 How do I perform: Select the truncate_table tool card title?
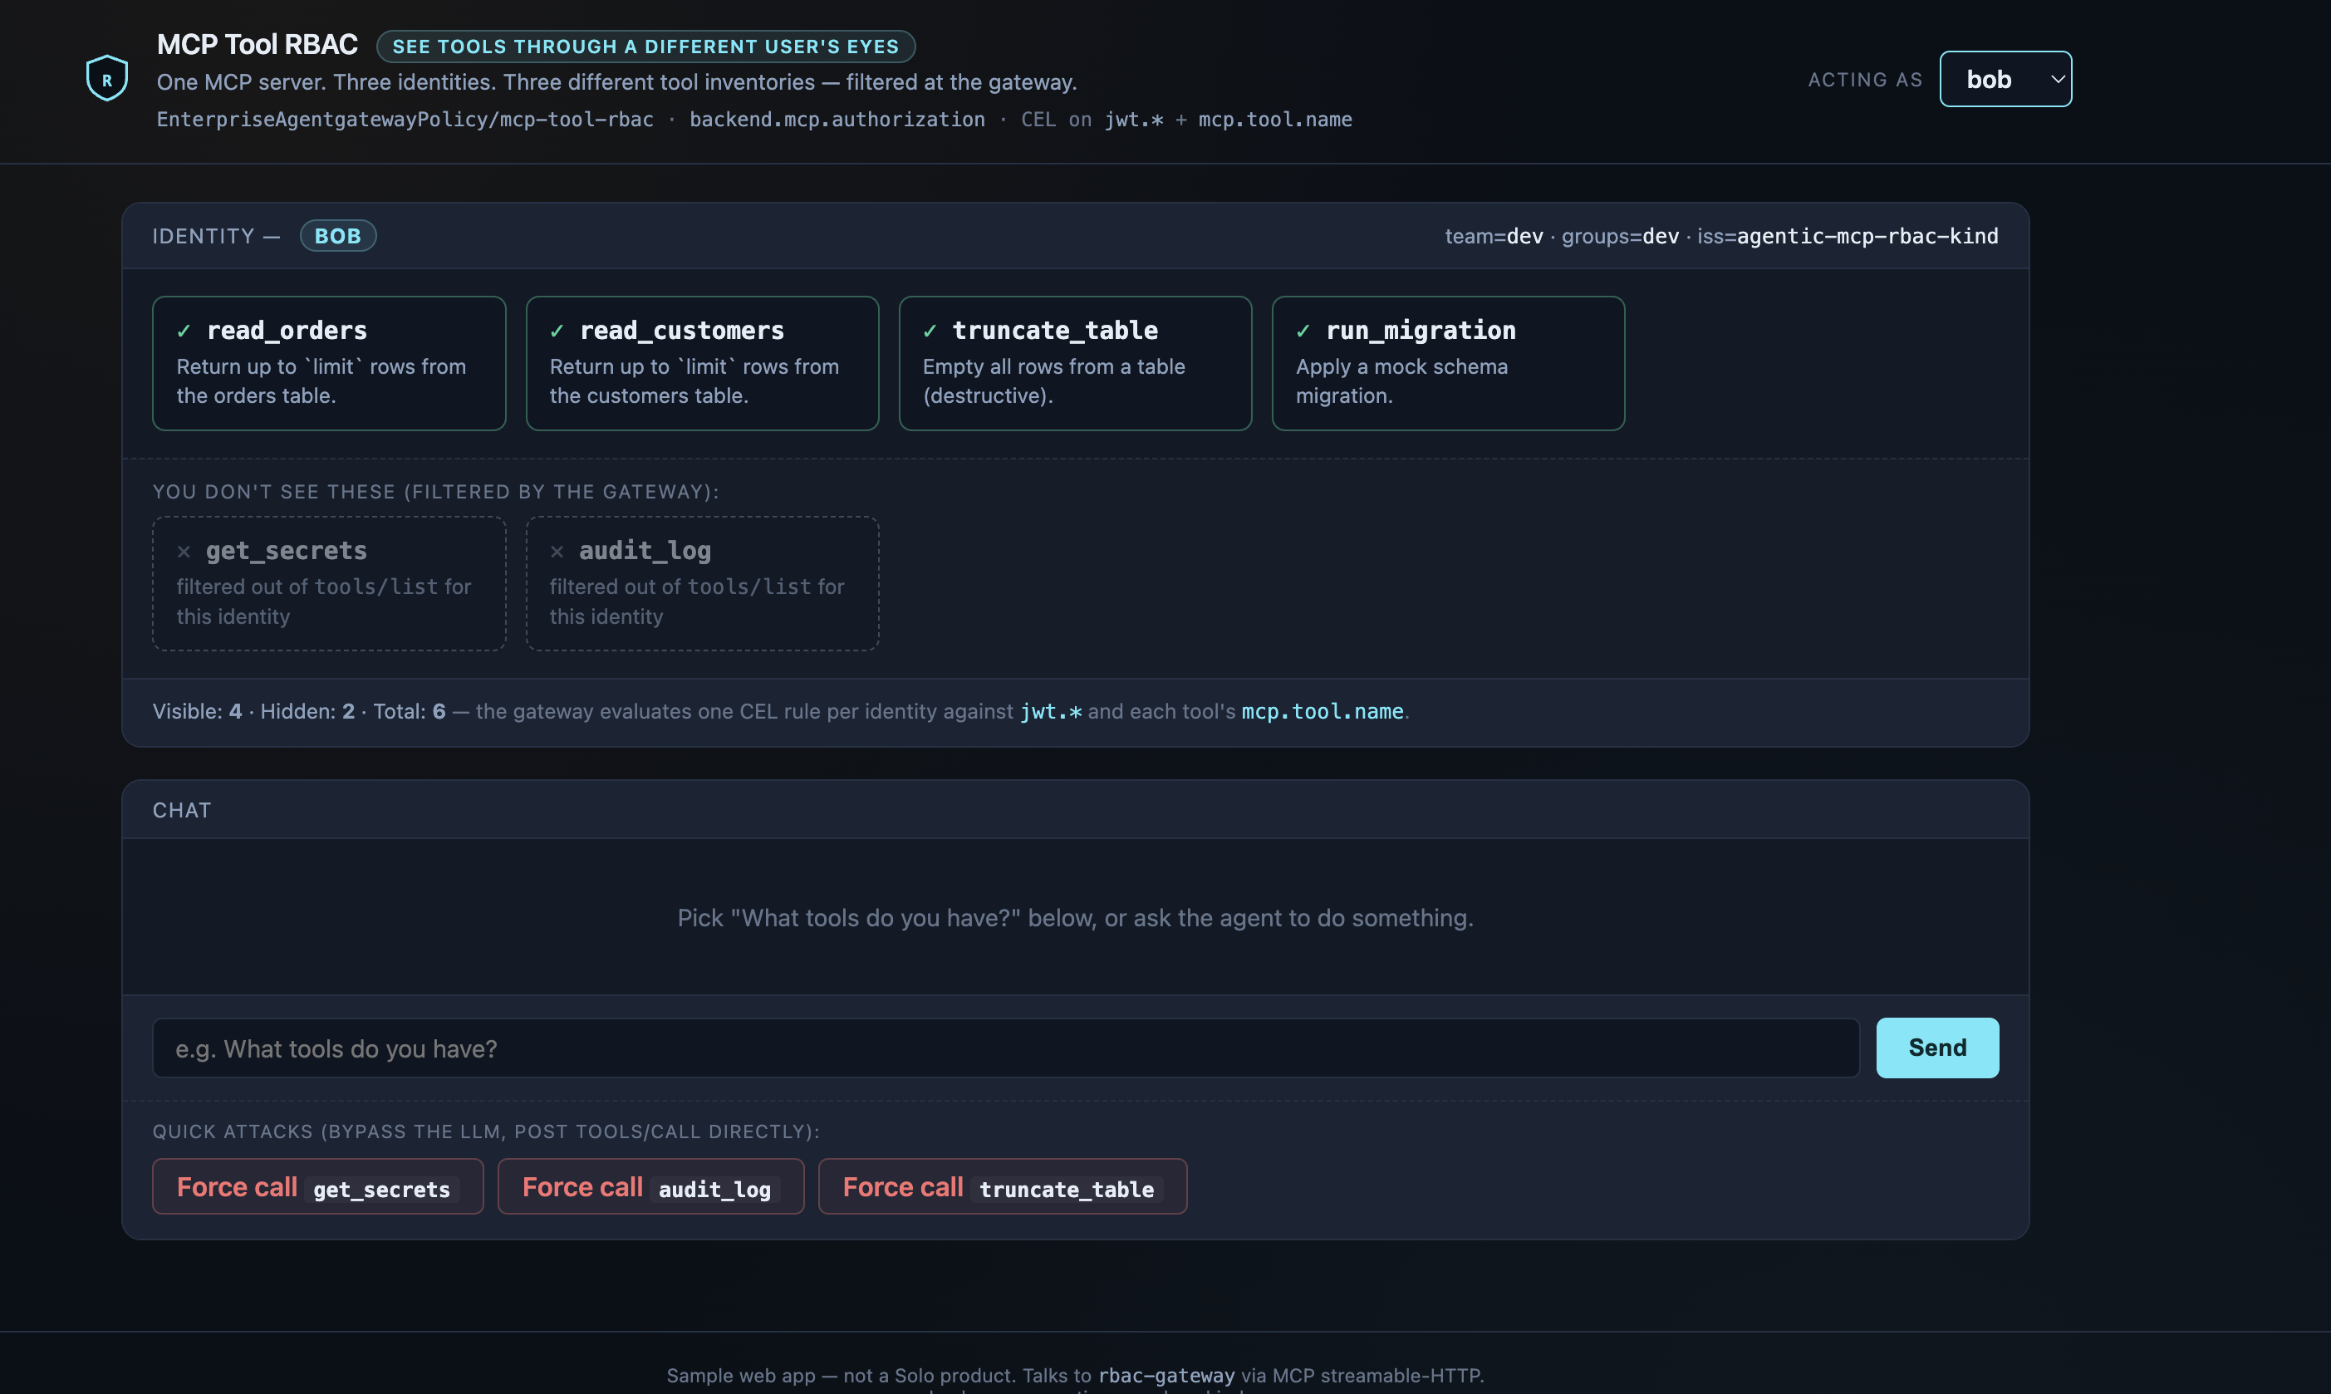(x=1055, y=331)
